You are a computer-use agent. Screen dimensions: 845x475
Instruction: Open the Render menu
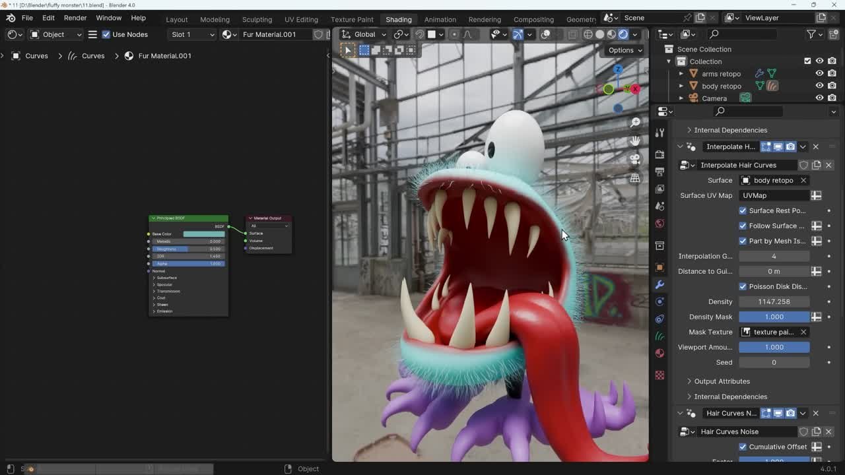click(75, 18)
